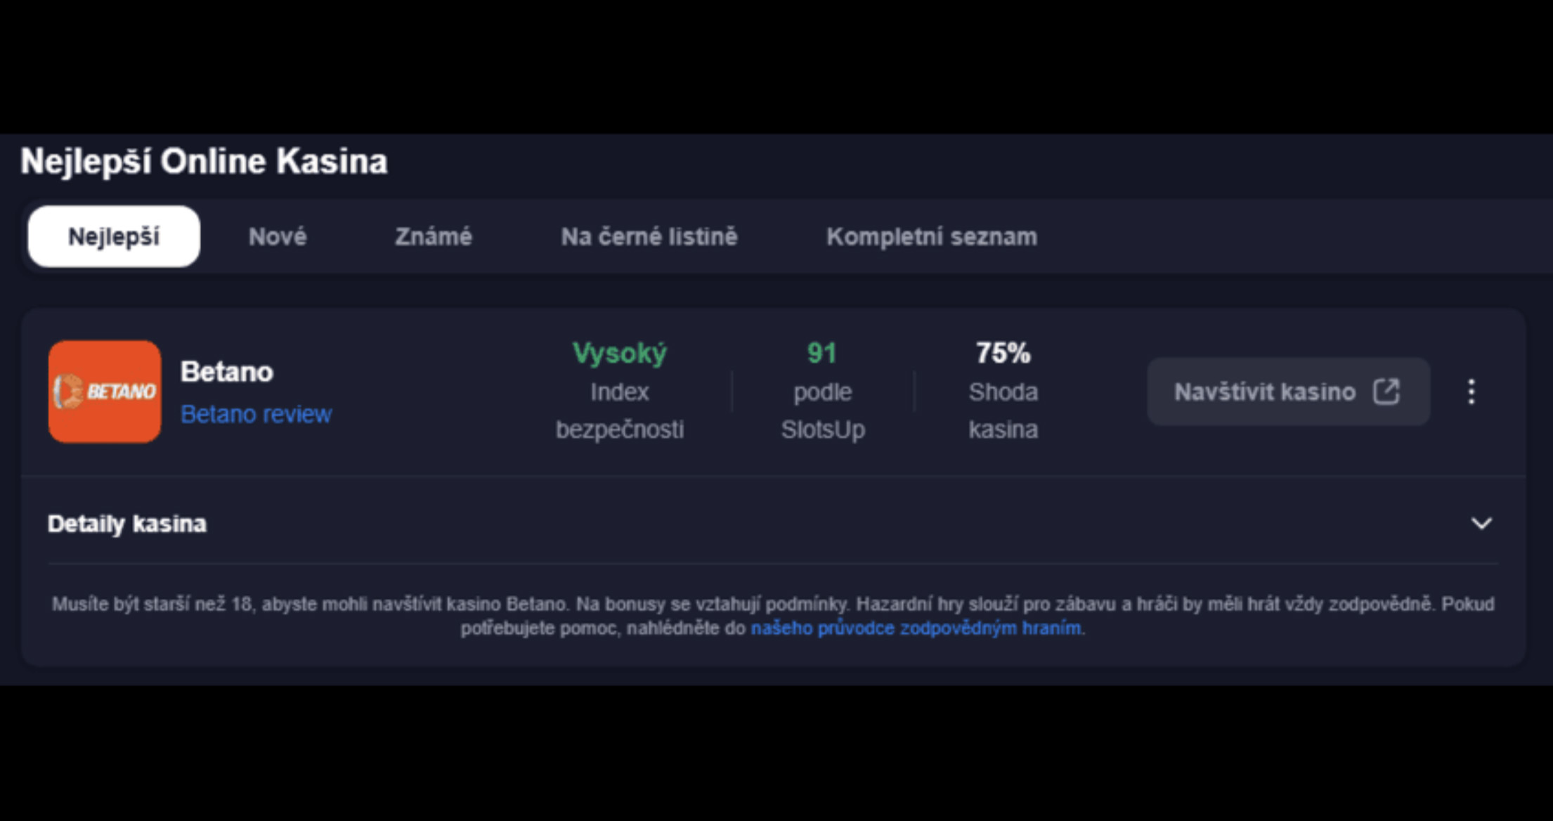Viewport: 1553px width, 821px height.
Task: Switch to the Nové tab
Action: click(x=278, y=236)
